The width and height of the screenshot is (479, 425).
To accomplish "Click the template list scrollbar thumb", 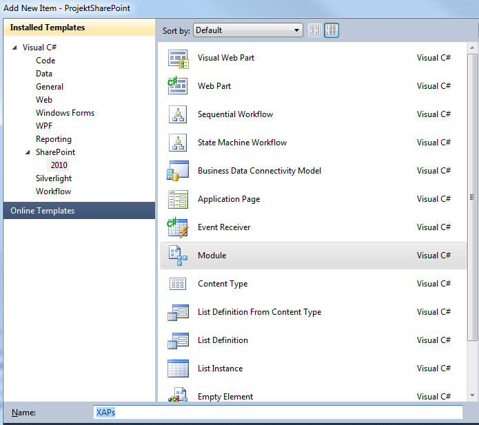I will 472,197.
